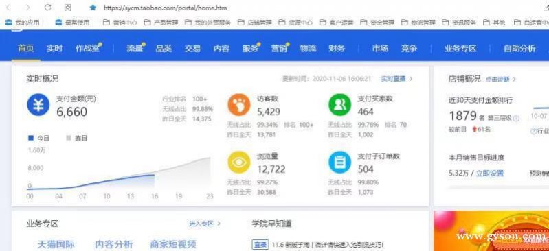Viewport: 549px width, 251px height.
Task: Click the 504 sub-orders value
Action: tap(366, 169)
